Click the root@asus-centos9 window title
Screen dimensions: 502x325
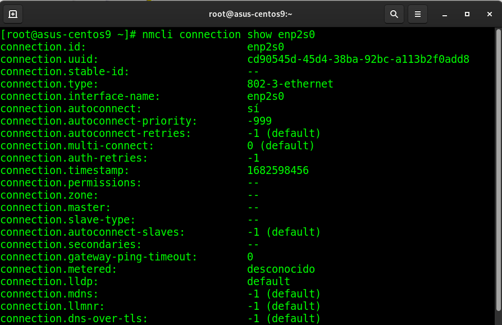pos(250,14)
